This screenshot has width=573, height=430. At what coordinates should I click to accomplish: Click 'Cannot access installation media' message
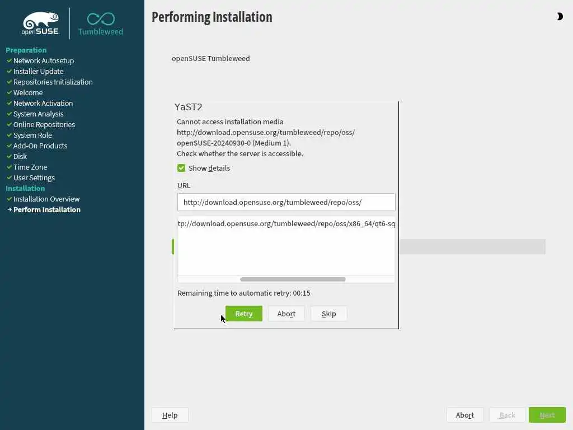[x=230, y=121]
